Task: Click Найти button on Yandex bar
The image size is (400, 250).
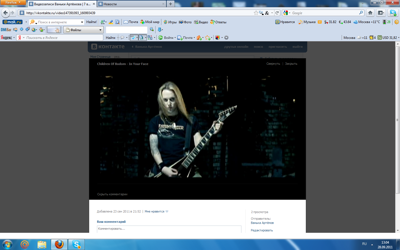Action: click(111, 37)
